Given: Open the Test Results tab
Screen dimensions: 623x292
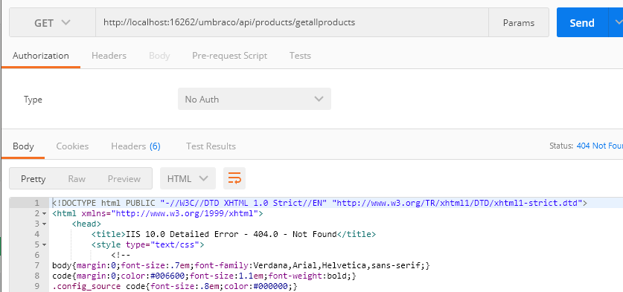Looking at the screenshot, I should [211, 146].
